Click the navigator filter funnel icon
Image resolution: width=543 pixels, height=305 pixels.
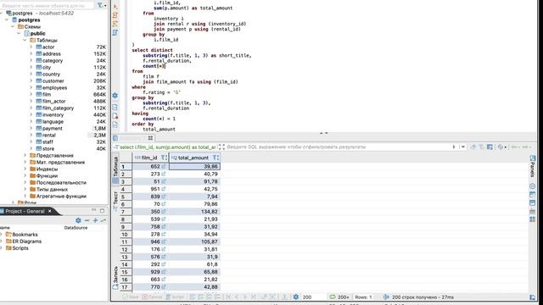click(x=100, y=5)
